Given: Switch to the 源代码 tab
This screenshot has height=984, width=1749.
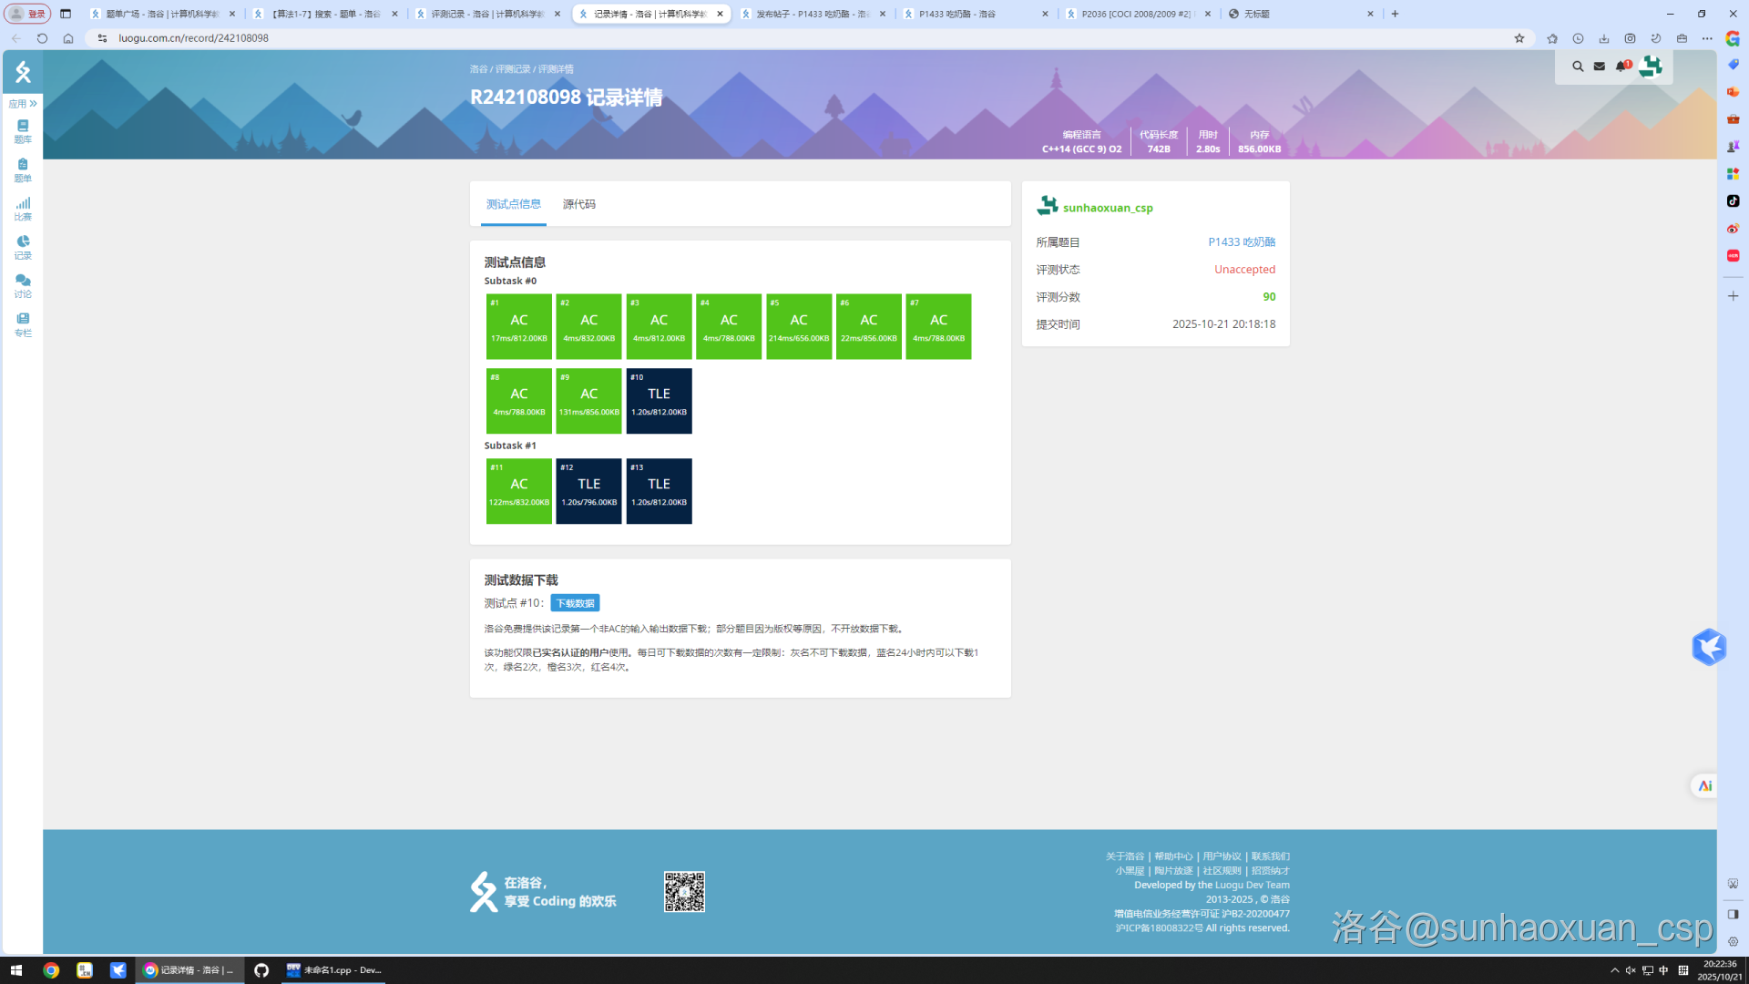Looking at the screenshot, I should pyautogui.click(x=578, y=204).
